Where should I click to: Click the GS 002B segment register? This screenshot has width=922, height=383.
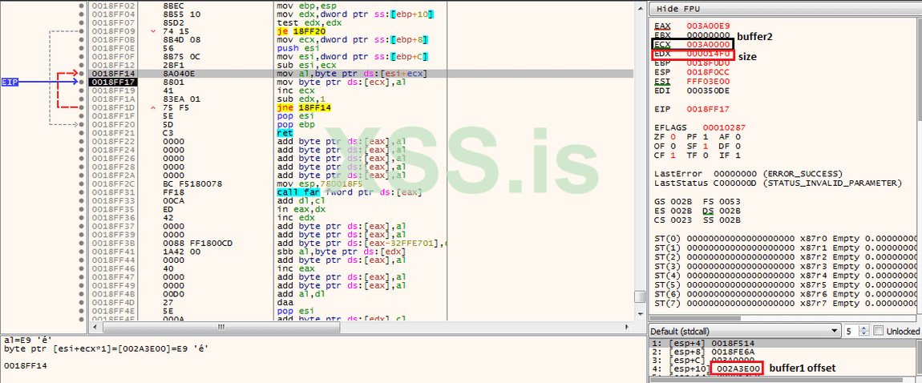[673, 201]
